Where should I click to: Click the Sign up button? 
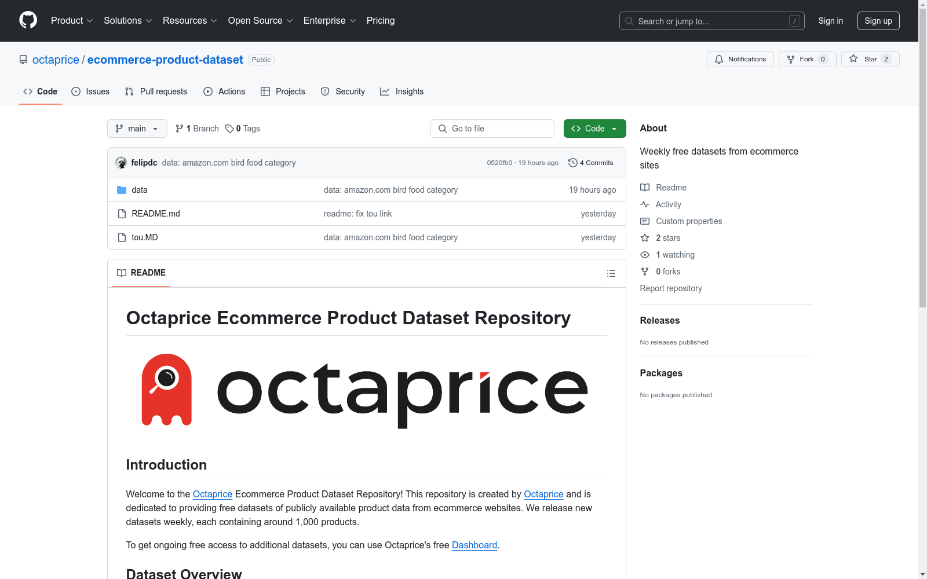point(878,21)
